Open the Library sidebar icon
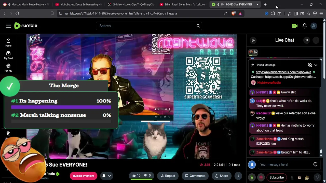 click(8, 134)
